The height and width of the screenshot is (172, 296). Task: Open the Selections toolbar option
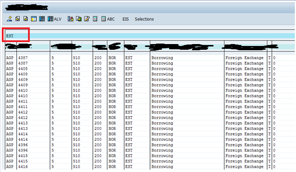[144, 19]
